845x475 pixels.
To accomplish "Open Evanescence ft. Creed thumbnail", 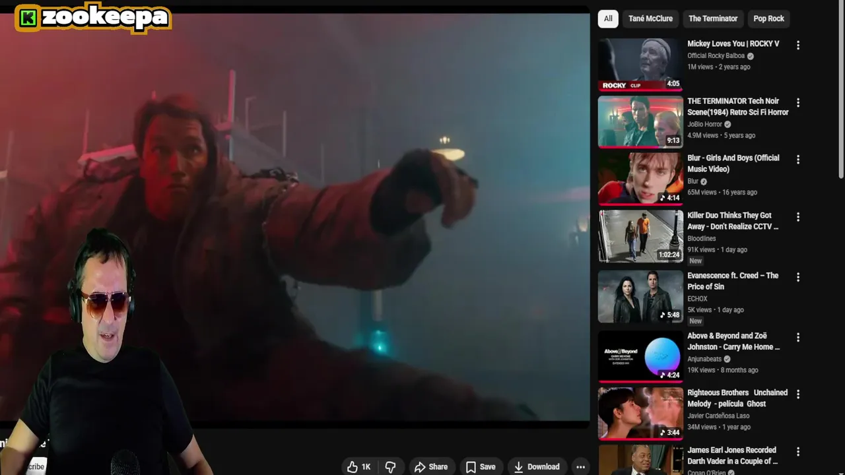I will (640, 296).
